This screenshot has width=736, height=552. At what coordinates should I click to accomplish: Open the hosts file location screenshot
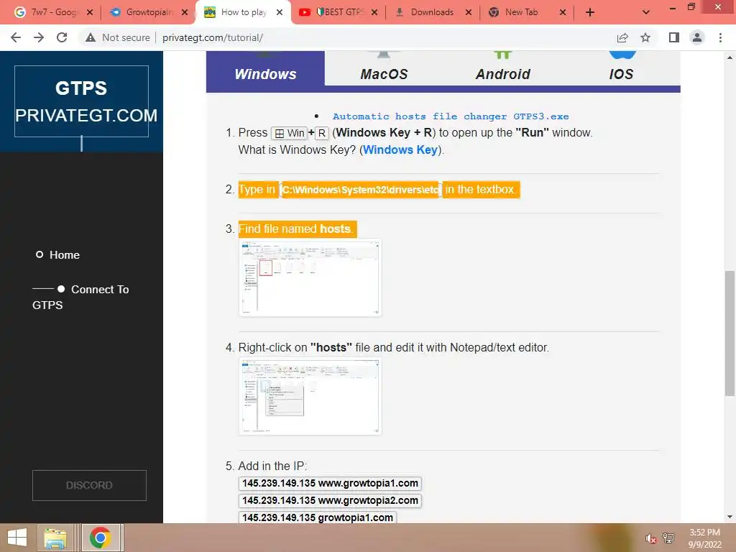click(310, 277)
